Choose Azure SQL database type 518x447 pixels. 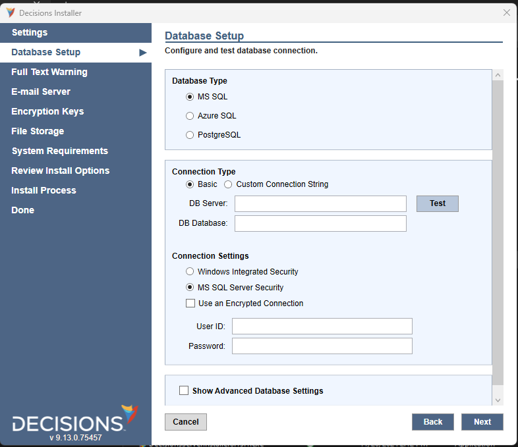[190, 116]
